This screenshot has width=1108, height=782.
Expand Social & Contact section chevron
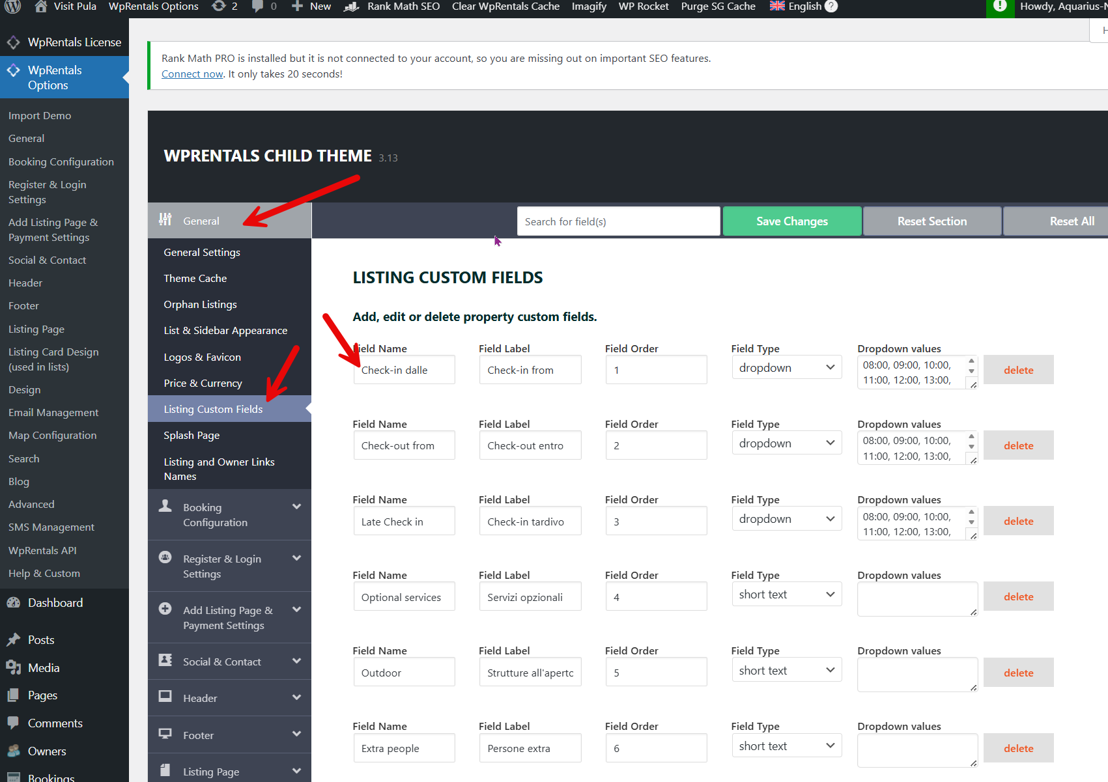(x=296, y=661)
